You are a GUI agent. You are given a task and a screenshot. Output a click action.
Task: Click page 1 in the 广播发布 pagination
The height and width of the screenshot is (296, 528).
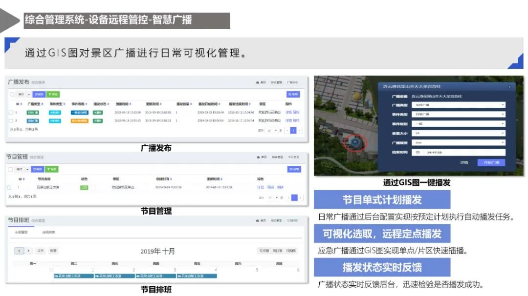point(294,129)
